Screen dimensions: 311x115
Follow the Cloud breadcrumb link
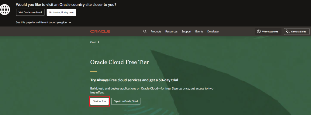click(x=93, y=42)
